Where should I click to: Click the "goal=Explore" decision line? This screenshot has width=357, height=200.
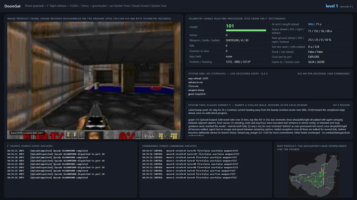(197, 94)
